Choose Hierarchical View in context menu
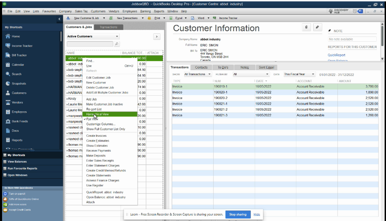Viewport: 386px width, 221px height. [110, 114]
